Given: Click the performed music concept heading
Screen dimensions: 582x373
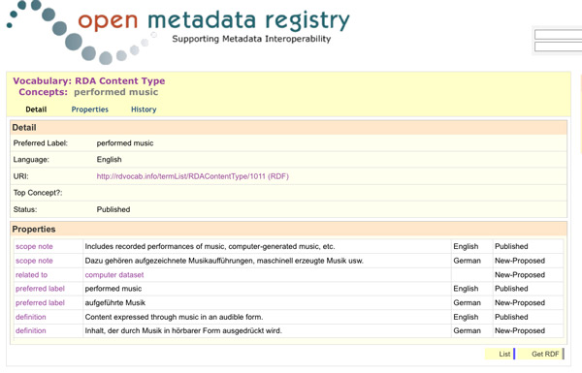Looking at the screenshot, I should 115,92.
